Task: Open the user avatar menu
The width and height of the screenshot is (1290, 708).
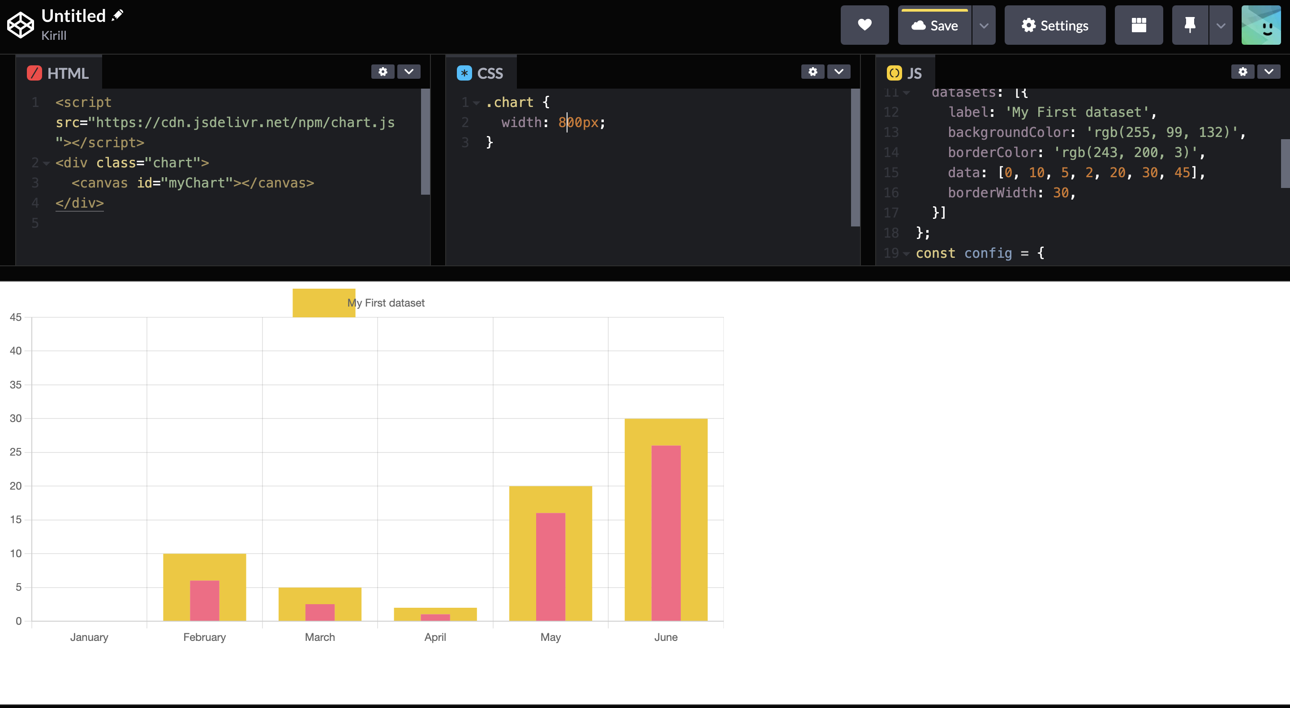Action: pos(1261,25)
